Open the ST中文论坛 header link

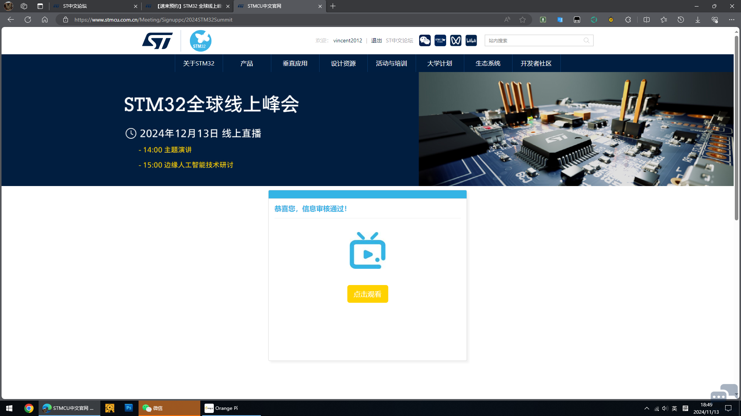399,40
